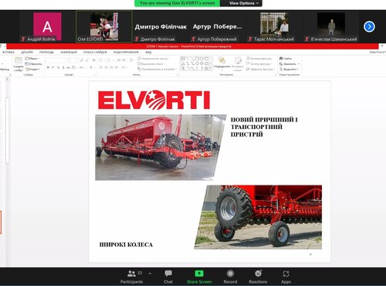Expand the View Options dropdown
This screenshot has width=386, height=286.
pos(243,3)
